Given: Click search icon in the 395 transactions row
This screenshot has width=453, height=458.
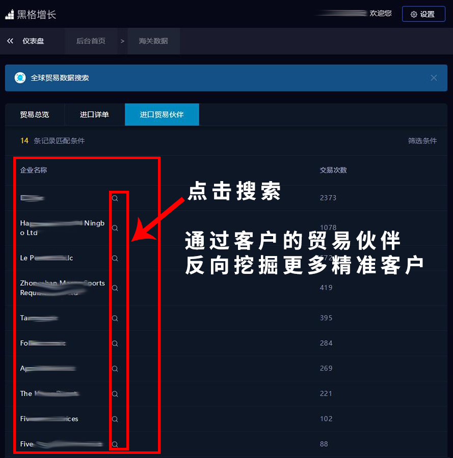Looking at the screenshot, I should pyautogui.click(x=115, y=318).
